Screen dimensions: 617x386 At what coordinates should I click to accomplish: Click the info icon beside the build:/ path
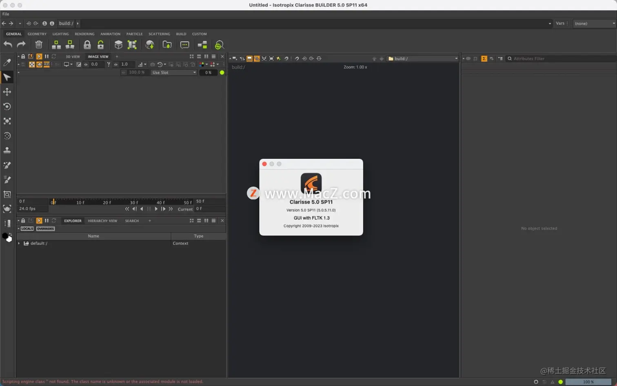(x=52, y=23)
